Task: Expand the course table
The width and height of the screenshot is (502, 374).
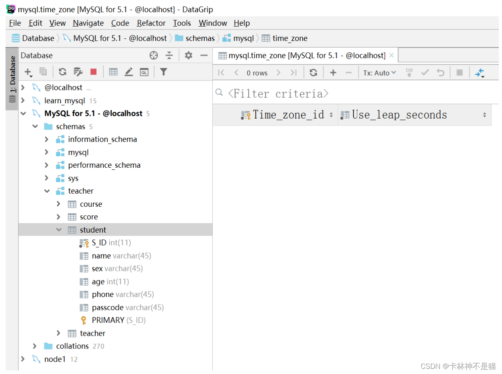Action: (x=59, y=204)
